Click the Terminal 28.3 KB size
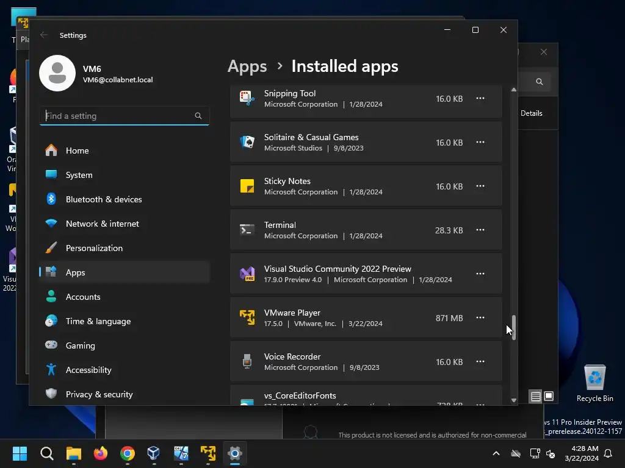The width and height of the screenshot is (625, 468). (449, 230)
